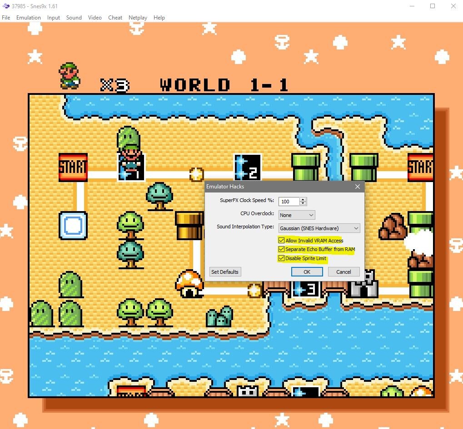Screen dimensions: 463x429
Task: Cancel the Emulator Hacks dialog
Action: tap(344, 272)
